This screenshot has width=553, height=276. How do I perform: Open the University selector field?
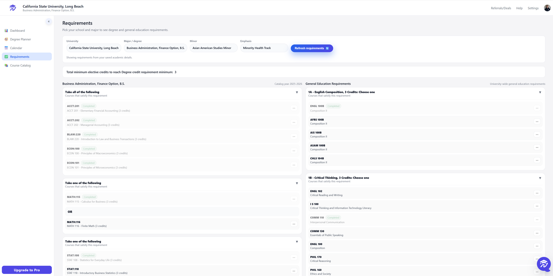94,48
